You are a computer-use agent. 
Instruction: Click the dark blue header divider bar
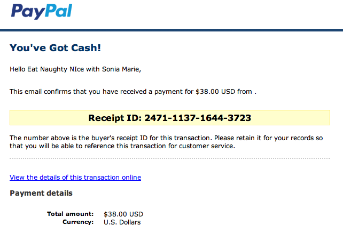click(x=171, y=30)
